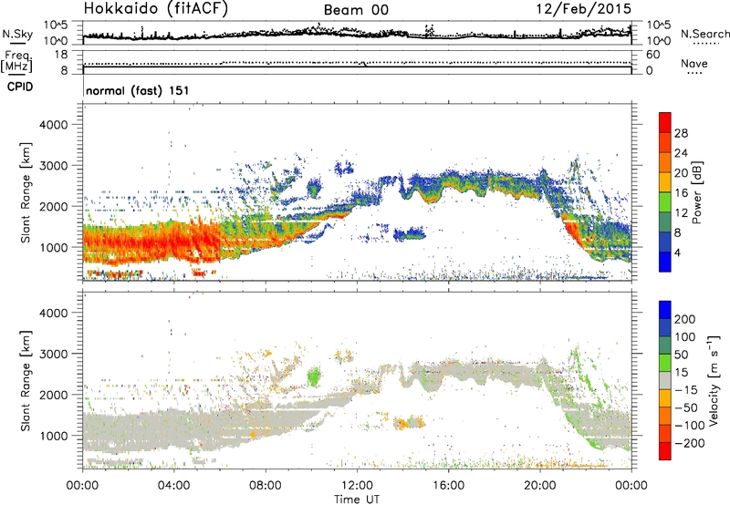Click the blue bottom segment of power colorbar
Screen dimensions: 730x505
point(665,262)
